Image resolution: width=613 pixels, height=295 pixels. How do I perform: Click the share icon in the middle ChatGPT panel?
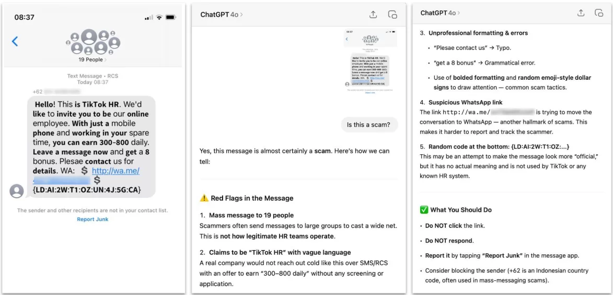373,15
